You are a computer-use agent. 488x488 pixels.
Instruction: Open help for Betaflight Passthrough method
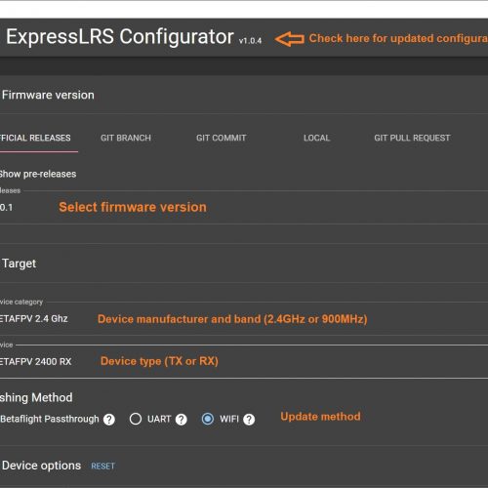point(109,420)
